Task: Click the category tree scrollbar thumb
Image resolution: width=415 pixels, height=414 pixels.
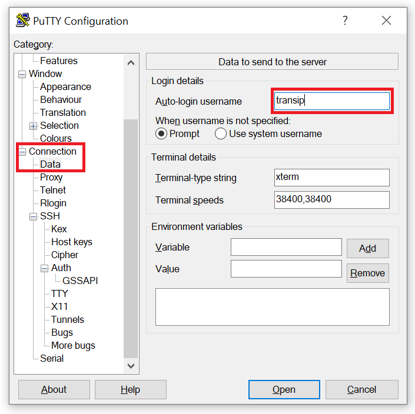Action: [x=131, y=238]
